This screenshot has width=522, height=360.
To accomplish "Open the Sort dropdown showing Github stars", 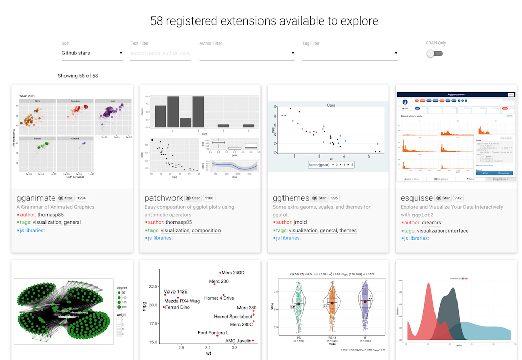I will pyautogui.click(x=92, y=53).
